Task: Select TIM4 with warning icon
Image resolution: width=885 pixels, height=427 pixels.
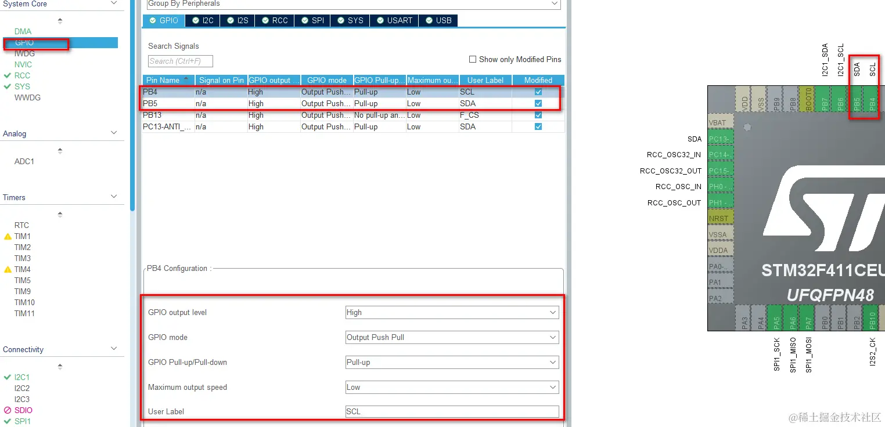Action: coord(23,269)
